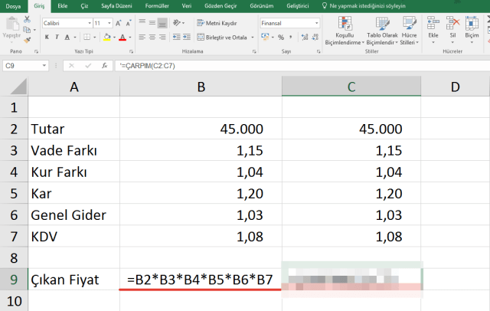This screenshot has height=311, width=490.
Task: Select cell B9 containing the multiplication formula
Action: [x=201, y=280]
